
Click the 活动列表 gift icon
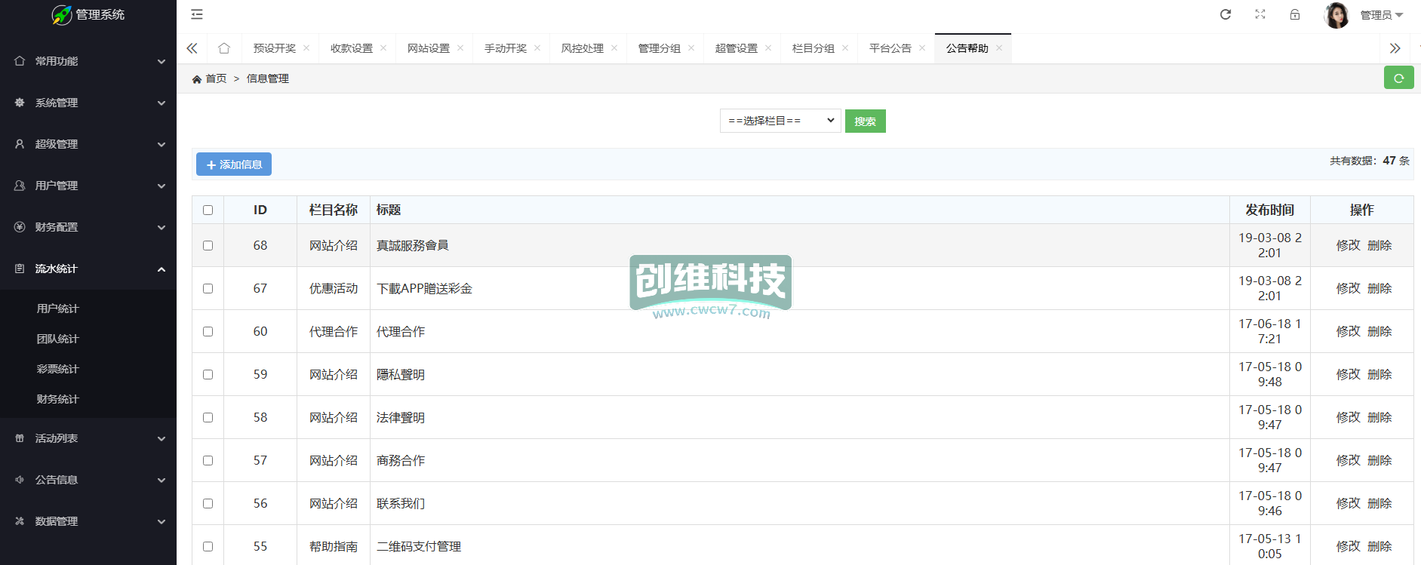point(20,438)
